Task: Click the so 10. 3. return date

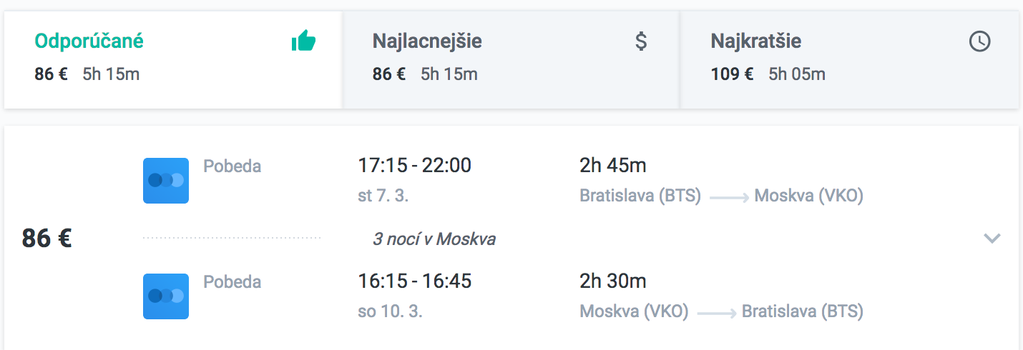Action: (390, 311)
